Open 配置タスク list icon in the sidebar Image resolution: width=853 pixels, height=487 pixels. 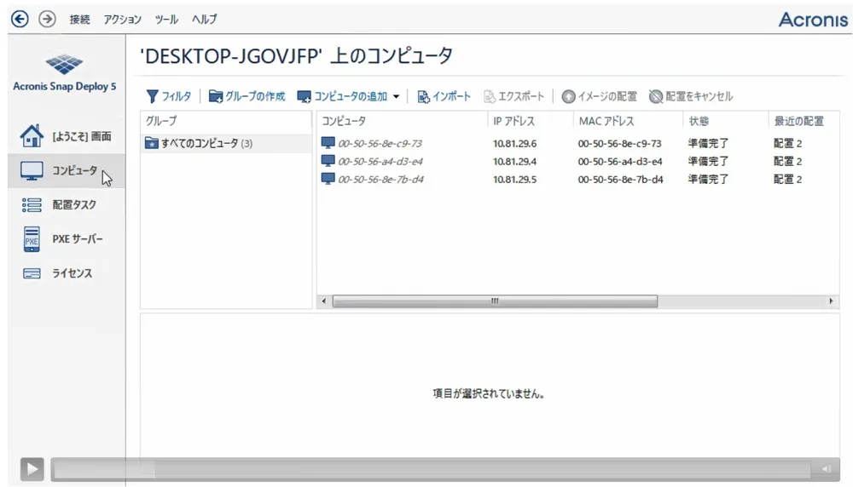pos(32,204)
